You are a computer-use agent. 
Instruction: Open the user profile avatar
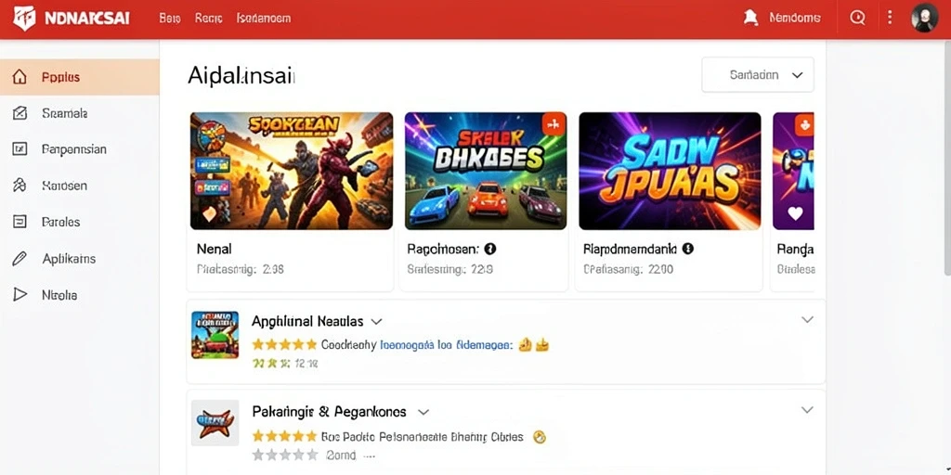pyautogui.click(x=924, y=18)
